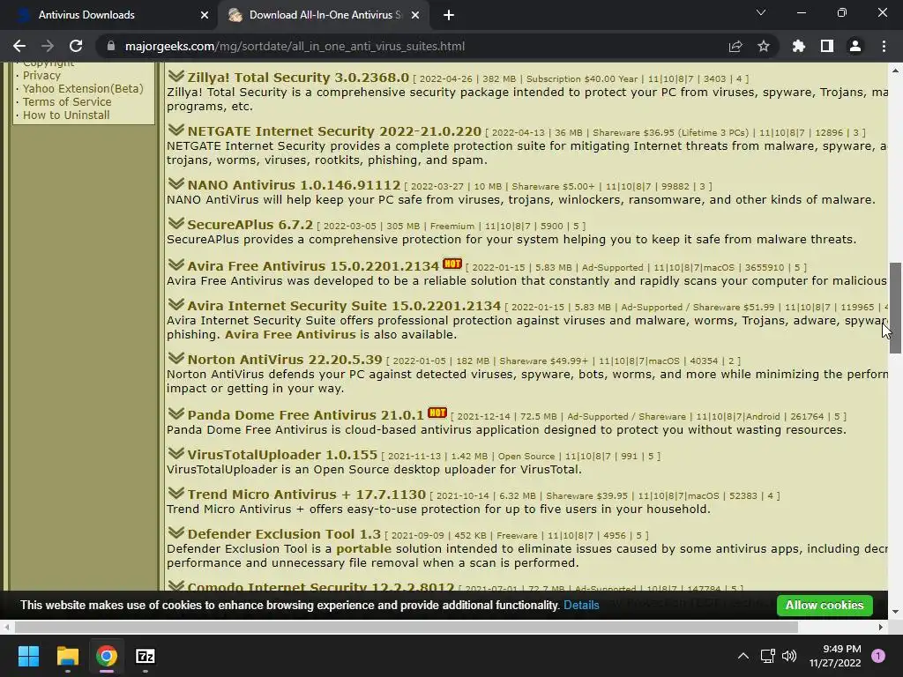Open a new browser tab

pyautogui.click(x=449, y=15)
